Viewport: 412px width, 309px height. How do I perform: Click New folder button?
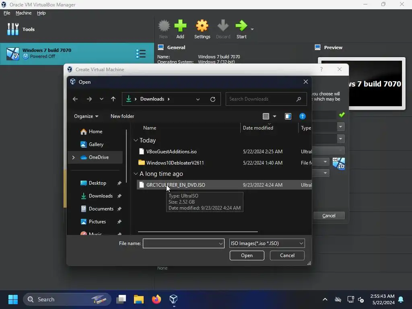click(122, 116)
